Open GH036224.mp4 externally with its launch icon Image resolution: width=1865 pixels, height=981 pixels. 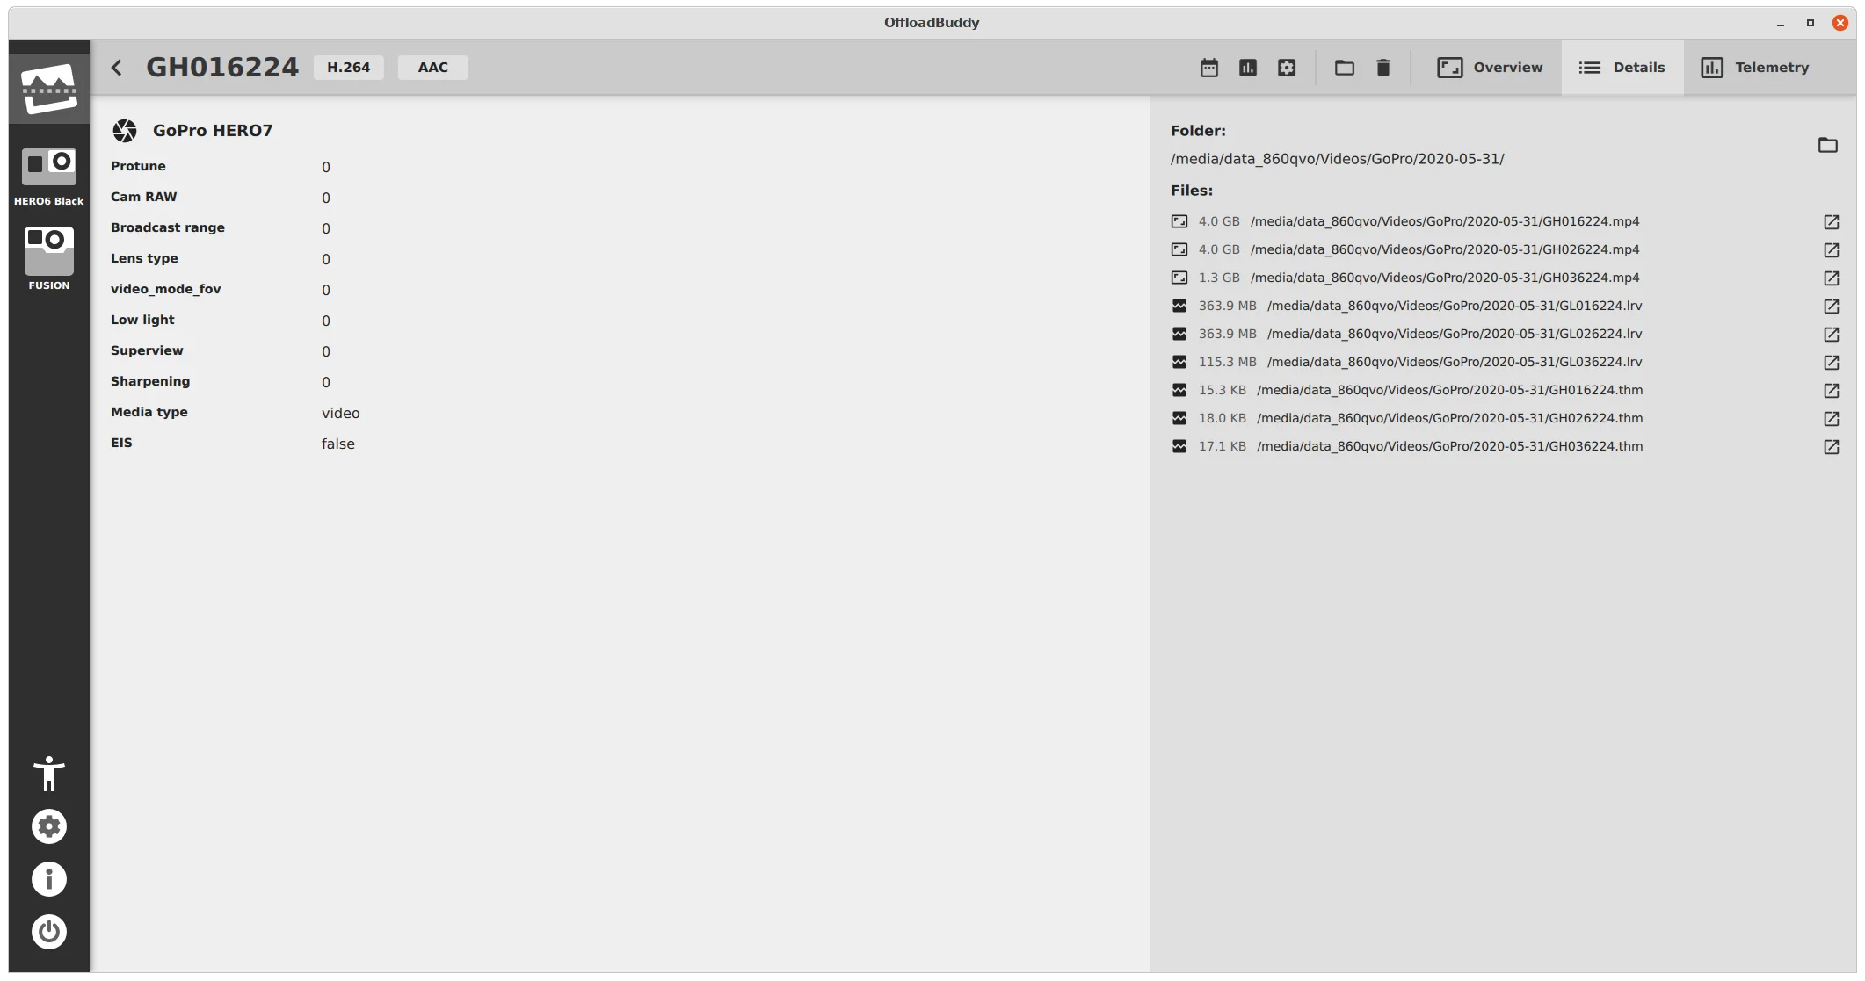(1832, 278)
